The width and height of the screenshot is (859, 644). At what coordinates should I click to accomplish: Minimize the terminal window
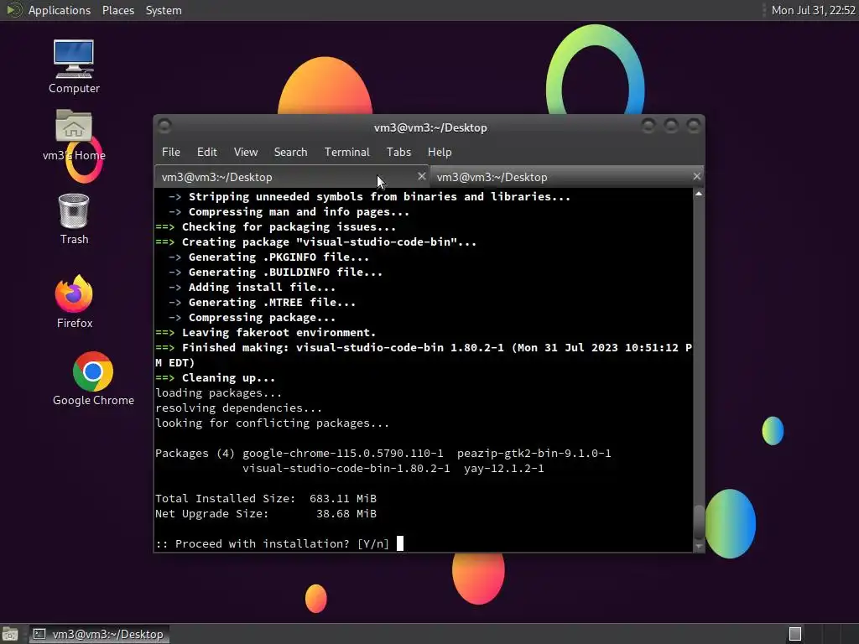[648, 127]
